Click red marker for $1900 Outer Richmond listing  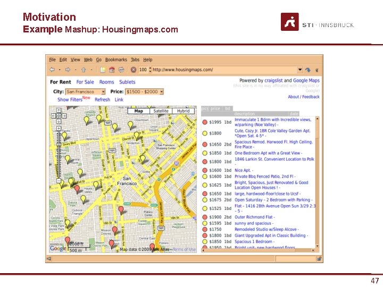[x=205, y=217]
